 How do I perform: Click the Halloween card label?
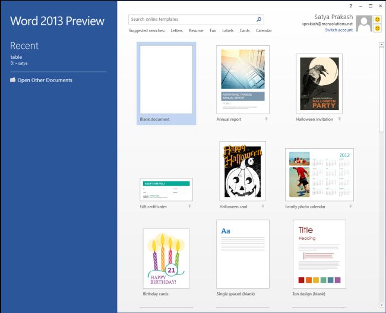[x=233, y=206]
